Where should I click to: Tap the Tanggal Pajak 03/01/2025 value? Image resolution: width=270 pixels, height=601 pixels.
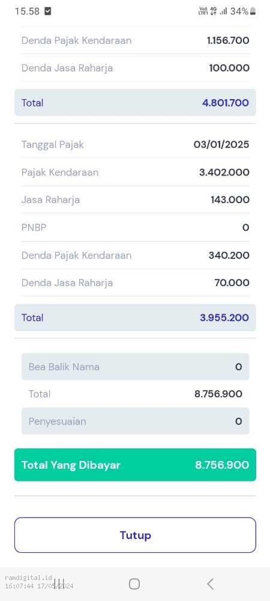pyautogui.click(x=221, y=144)
